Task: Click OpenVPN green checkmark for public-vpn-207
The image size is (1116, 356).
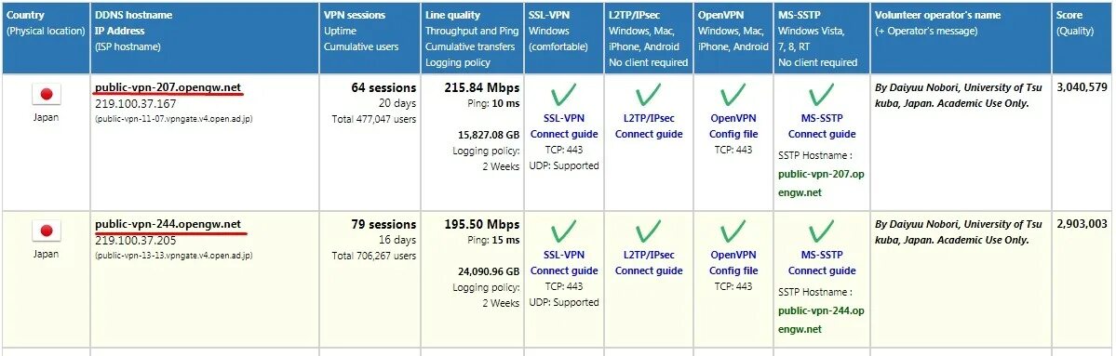Action: click(x=733, y=95)
